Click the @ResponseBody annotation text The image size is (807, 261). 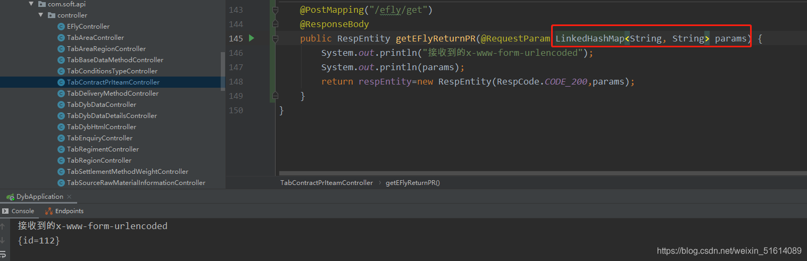pos(335,24)
